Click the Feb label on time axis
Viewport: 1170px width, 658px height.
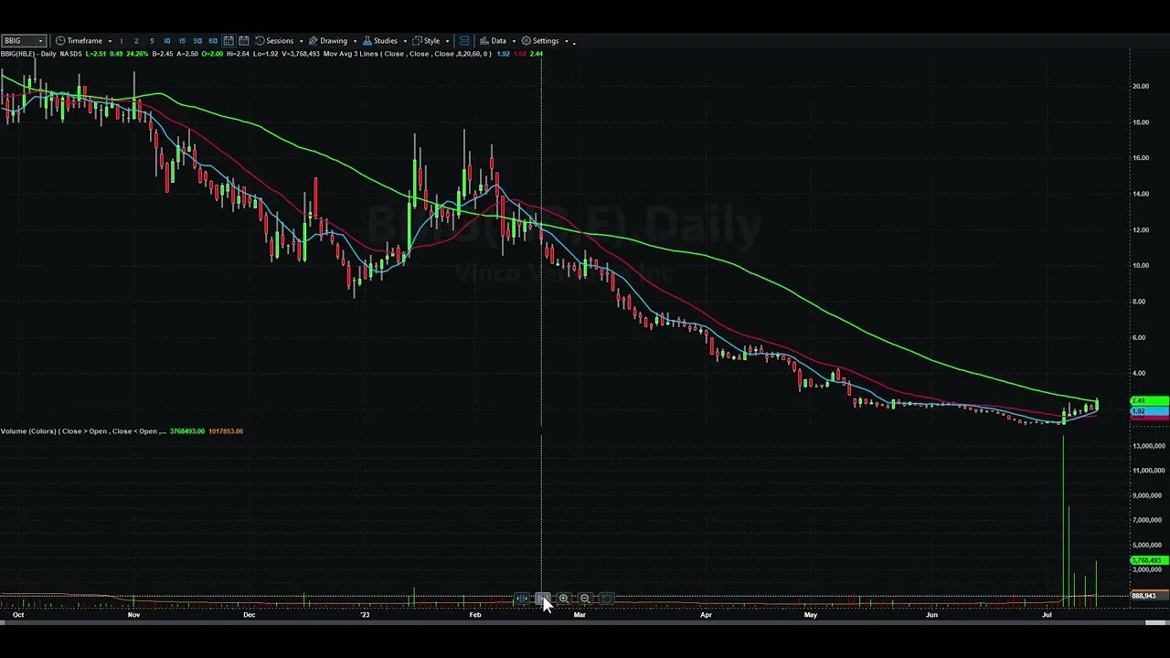click(474, 615)
